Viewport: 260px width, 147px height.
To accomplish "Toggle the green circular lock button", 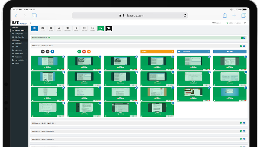I will [79, 52].
